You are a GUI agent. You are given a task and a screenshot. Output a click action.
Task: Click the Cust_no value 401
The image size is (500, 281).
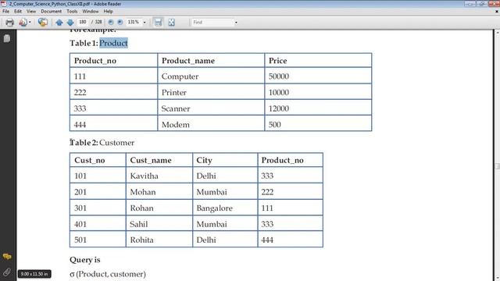(80, 224)
